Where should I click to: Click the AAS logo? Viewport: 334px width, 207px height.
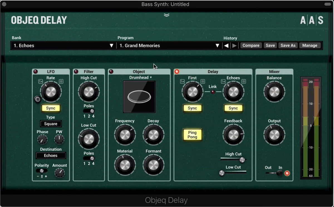coord(312,20)
